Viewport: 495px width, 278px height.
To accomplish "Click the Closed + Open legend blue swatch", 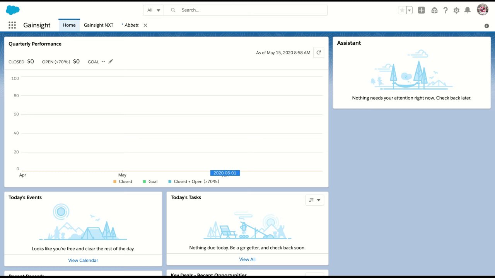I will click(x=170, y=181).
